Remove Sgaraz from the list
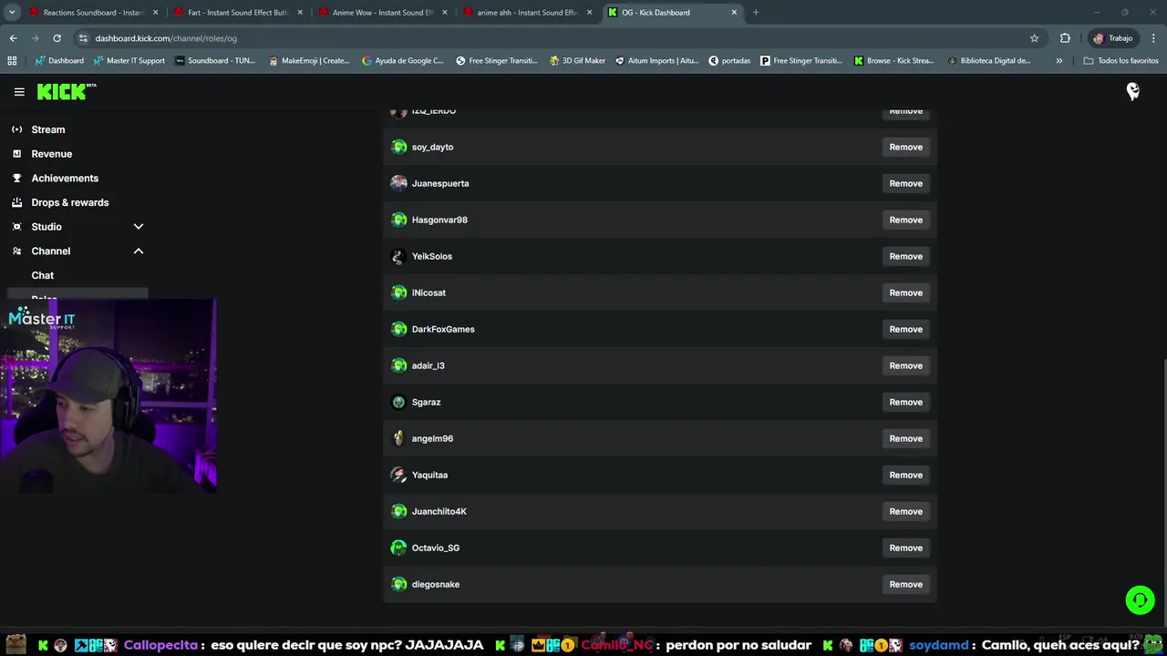Screen dimensions: 1167x656 (905, 402)
